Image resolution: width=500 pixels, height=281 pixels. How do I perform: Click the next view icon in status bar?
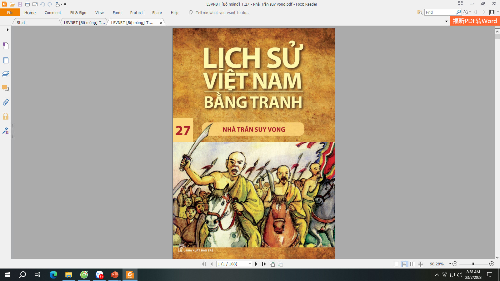pos(280,264)
